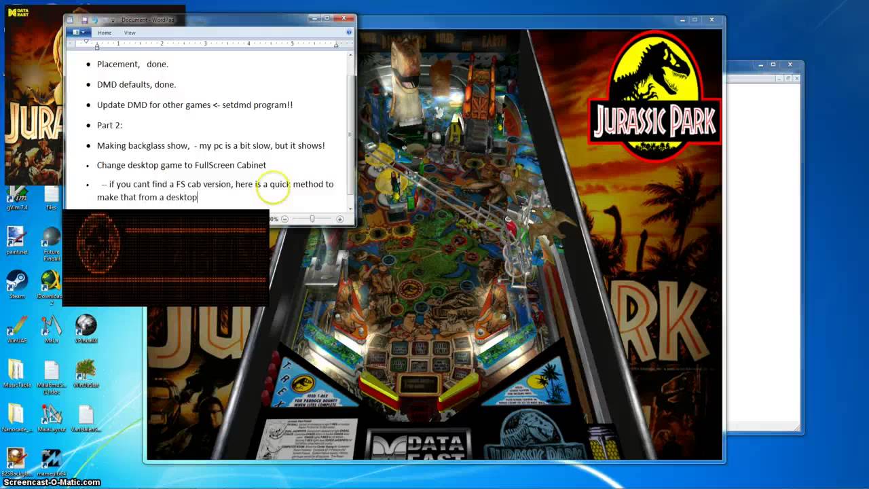Open the paint.net desktop shortcut
Image resolution: width=869 pixels, height=489 pixels.
pos(17,240)
